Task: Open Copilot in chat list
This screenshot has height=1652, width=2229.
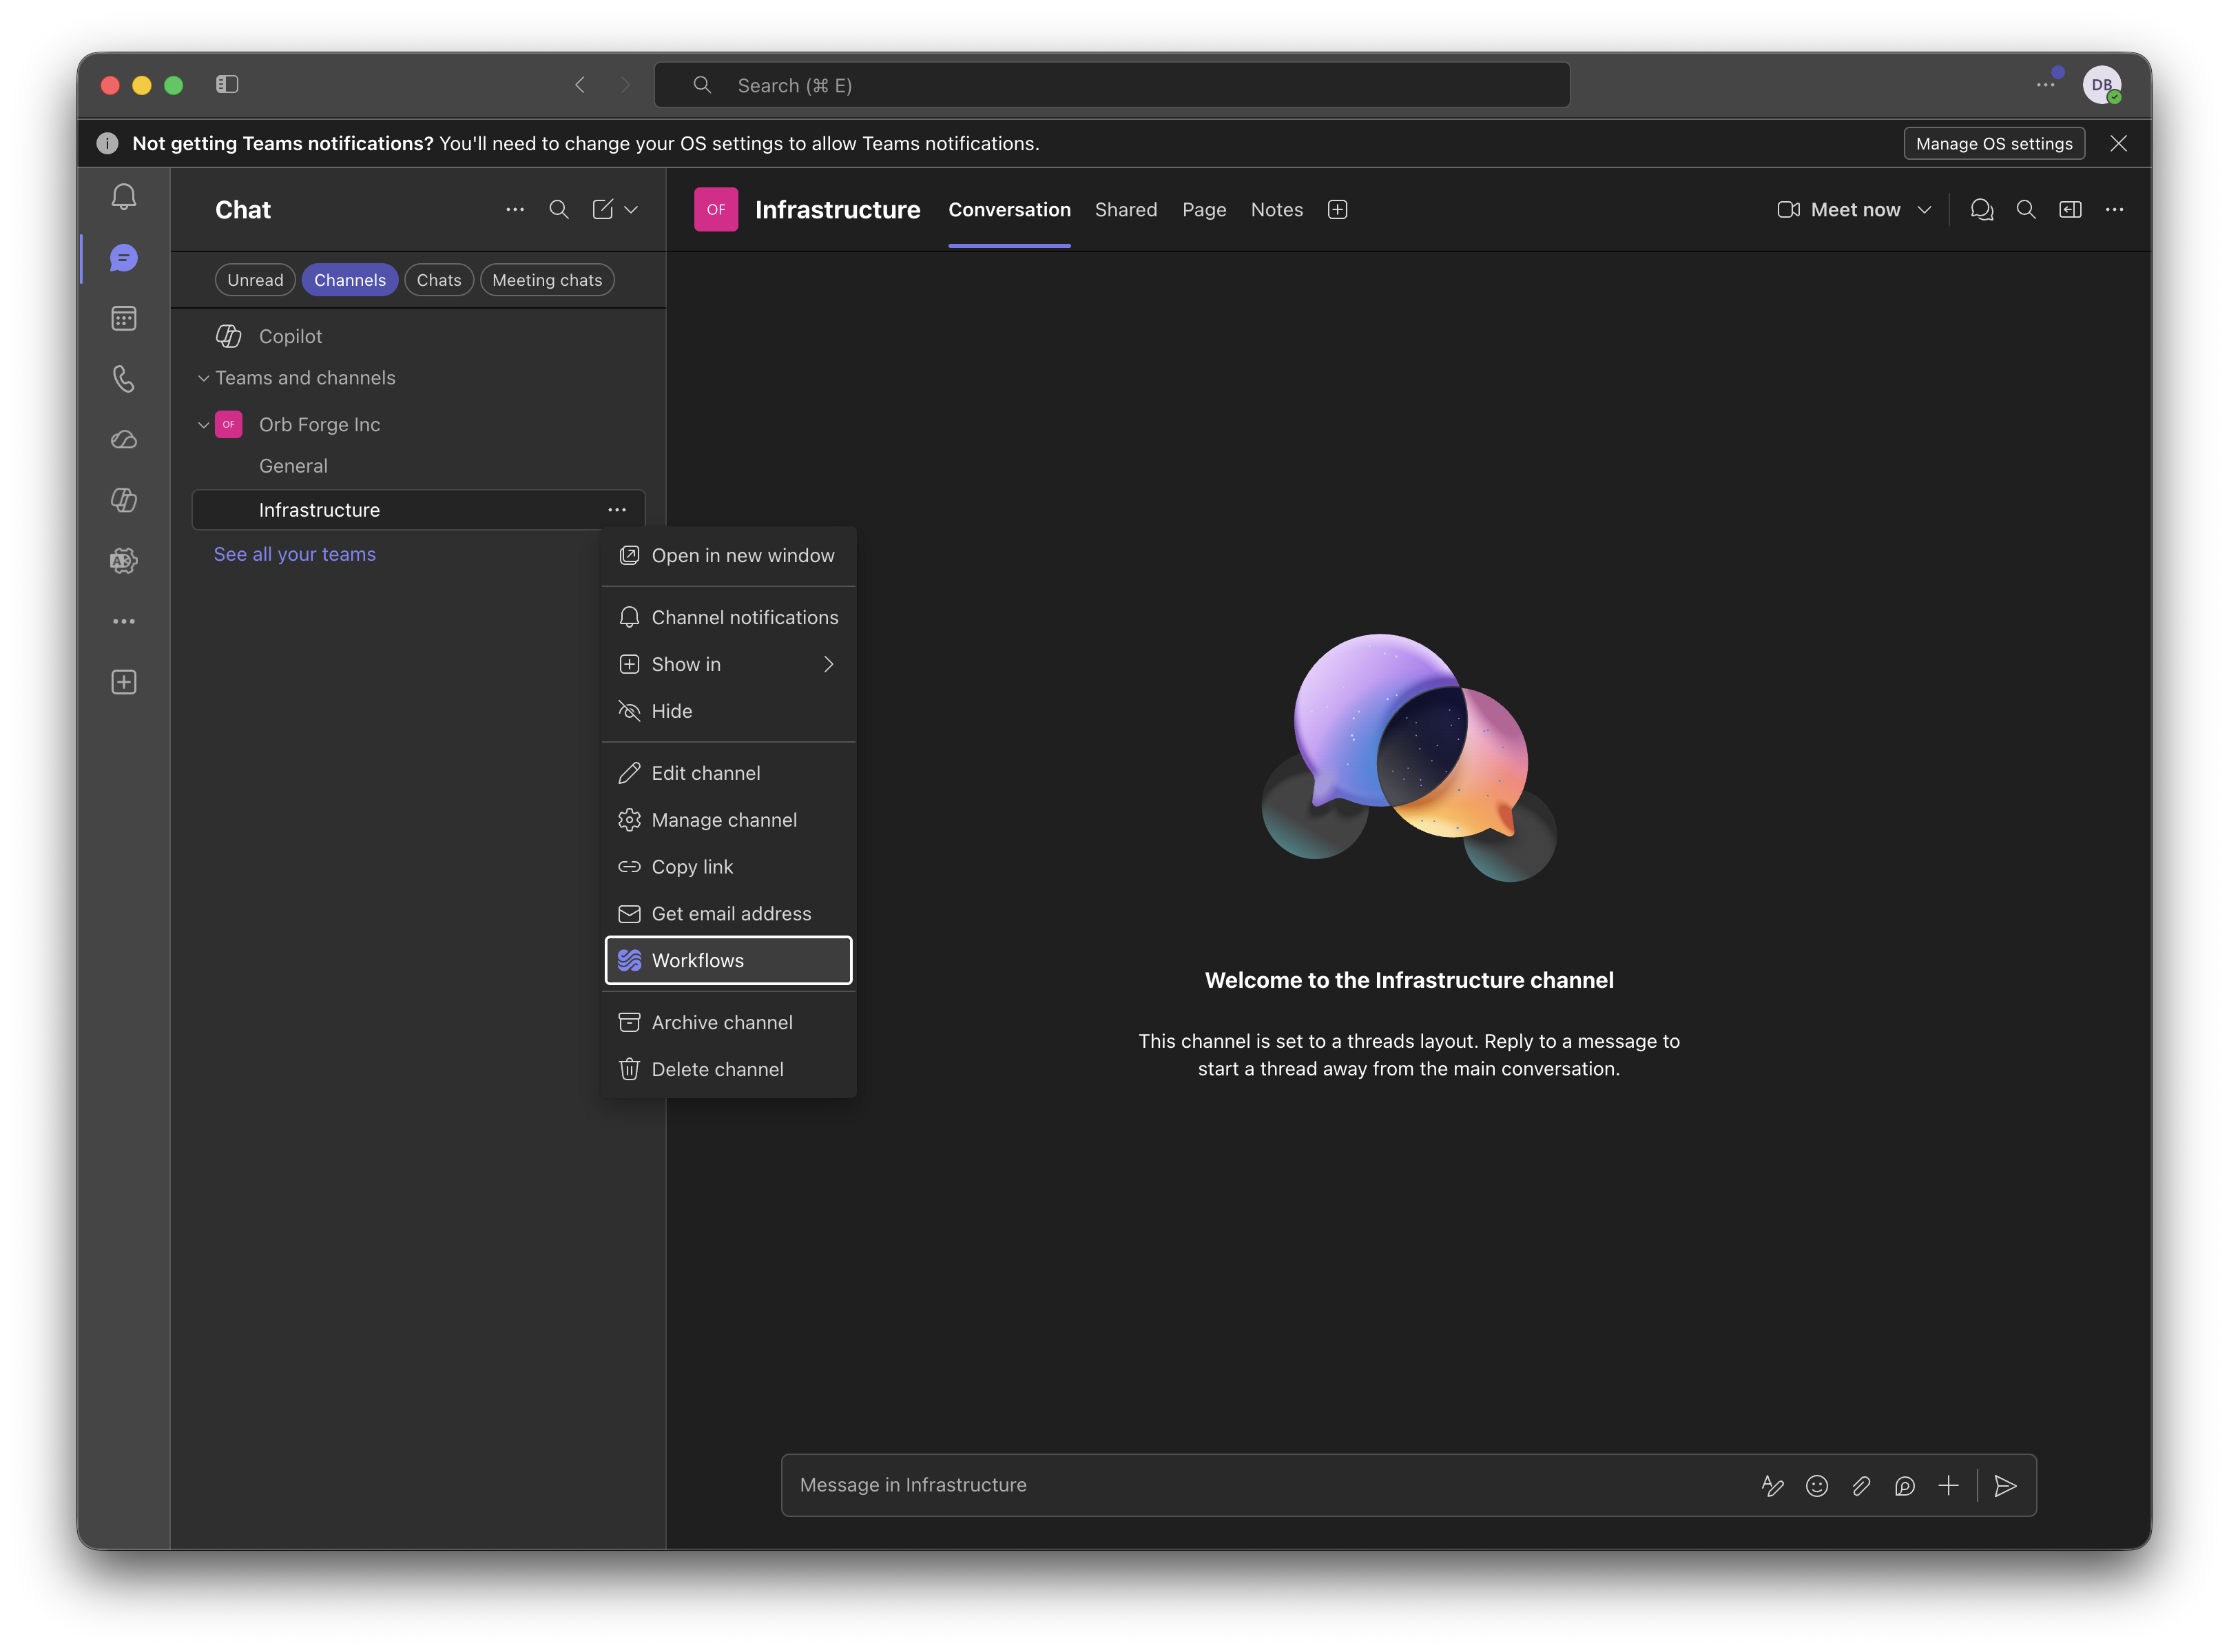Action: [419, 336]
